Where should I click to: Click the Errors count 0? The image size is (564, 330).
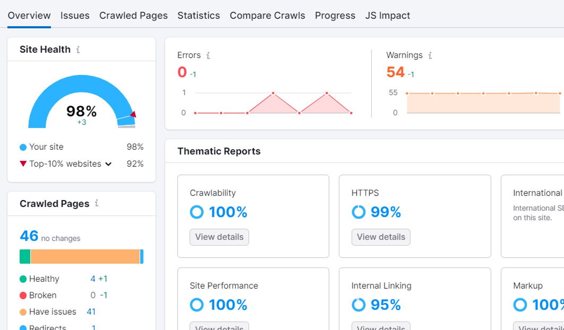pos(182,72)
